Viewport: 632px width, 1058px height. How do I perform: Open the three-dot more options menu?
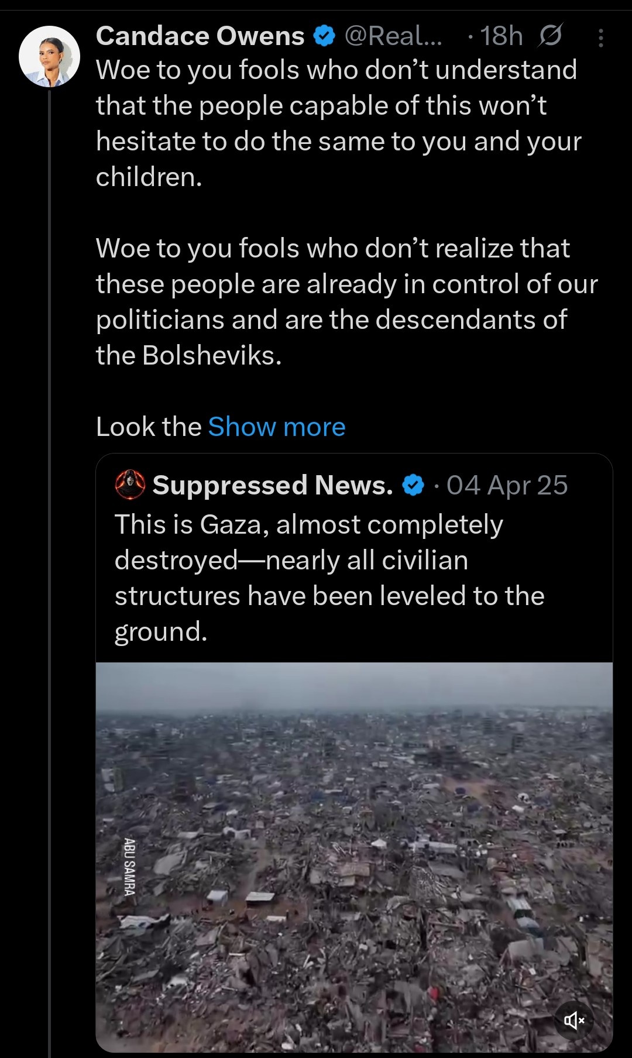tap(601, 38)
